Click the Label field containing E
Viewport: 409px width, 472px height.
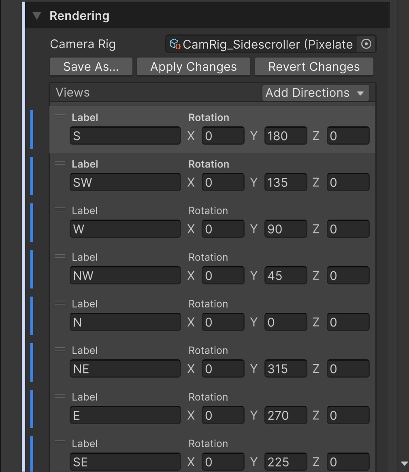pyautogui.click(x=125, y=415)
